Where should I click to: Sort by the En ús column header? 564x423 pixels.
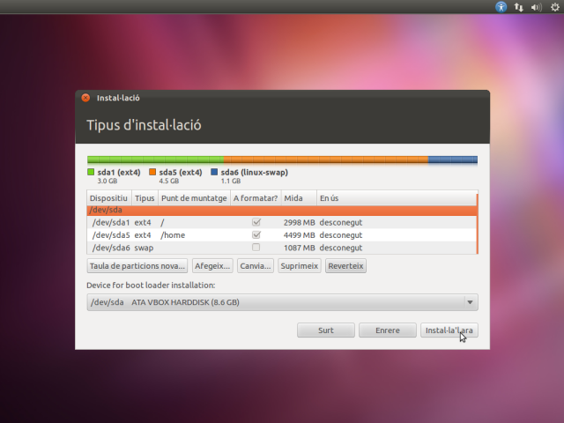[x=397, y=198]
